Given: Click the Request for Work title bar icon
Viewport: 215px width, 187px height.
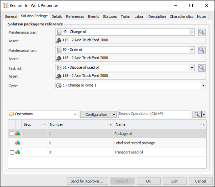Looking at the screenshot, I should [6, 5].
